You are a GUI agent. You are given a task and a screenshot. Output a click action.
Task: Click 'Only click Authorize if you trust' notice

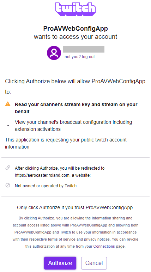pyautogui.click(x=75, y=208)
